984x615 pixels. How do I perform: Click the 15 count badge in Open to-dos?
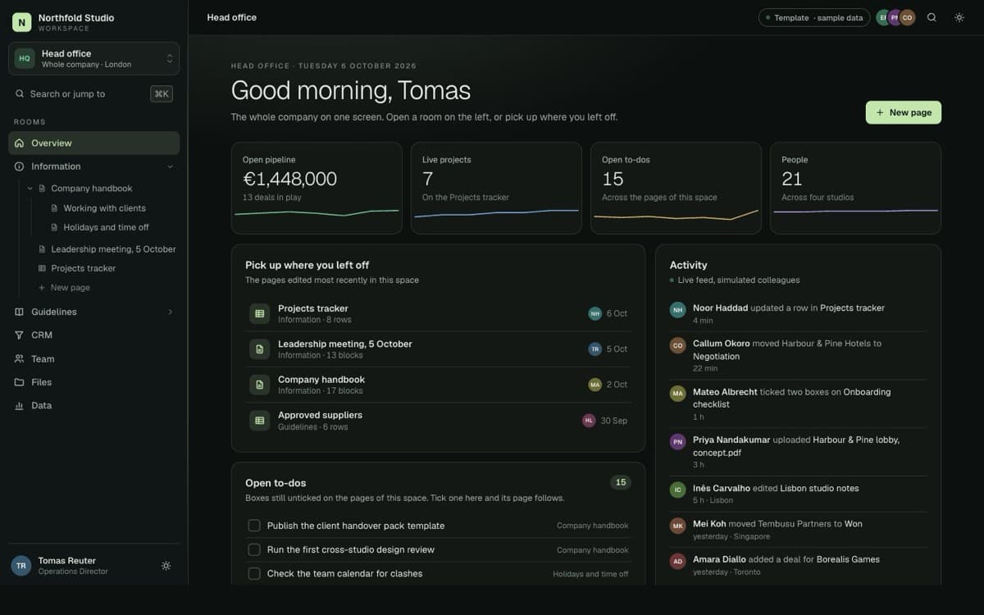click(x=621, y=482)
